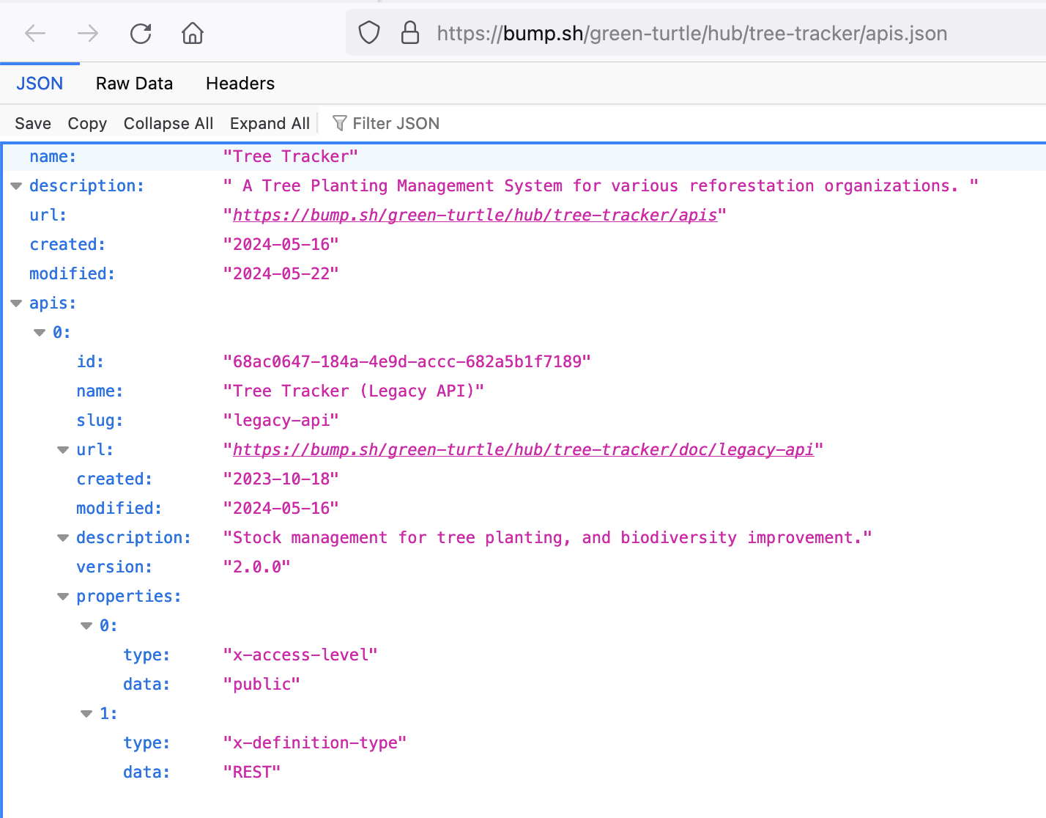Collapse the apis node

15,303
